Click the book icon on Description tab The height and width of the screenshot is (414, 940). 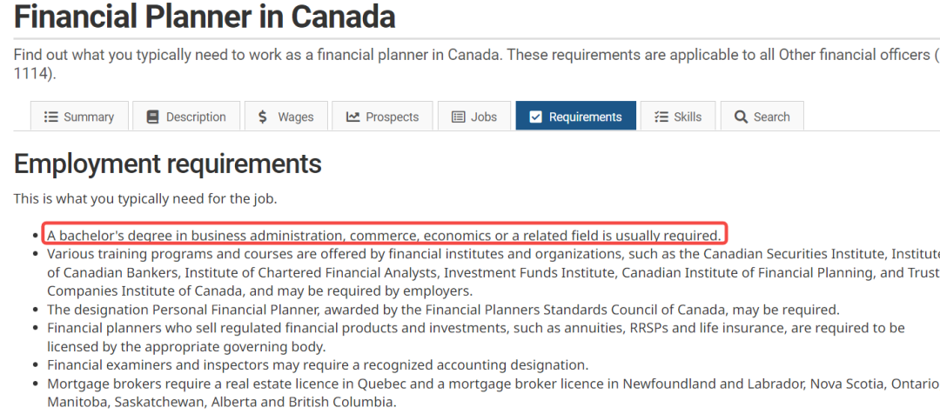[153, 117]
